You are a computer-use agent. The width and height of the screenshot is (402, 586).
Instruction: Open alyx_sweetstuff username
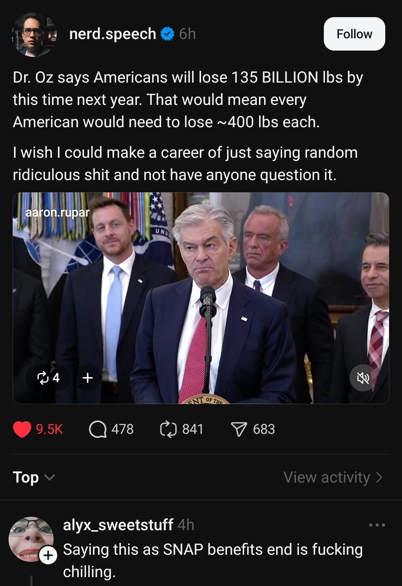[x=118, y=525]
